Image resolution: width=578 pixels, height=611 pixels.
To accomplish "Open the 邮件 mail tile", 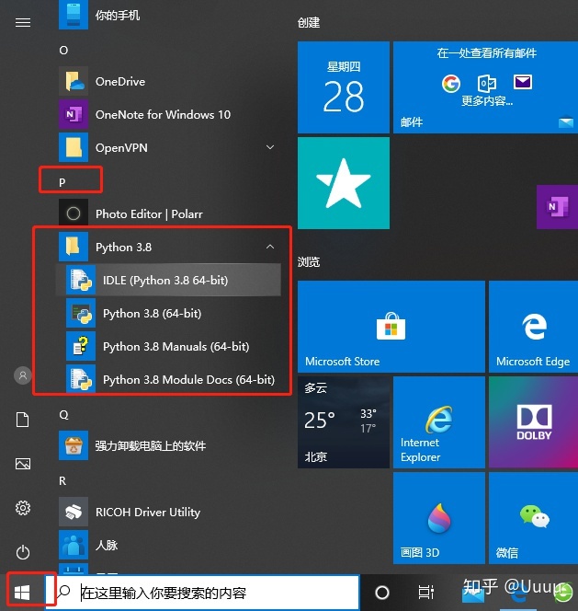I will tap(485, 87).
